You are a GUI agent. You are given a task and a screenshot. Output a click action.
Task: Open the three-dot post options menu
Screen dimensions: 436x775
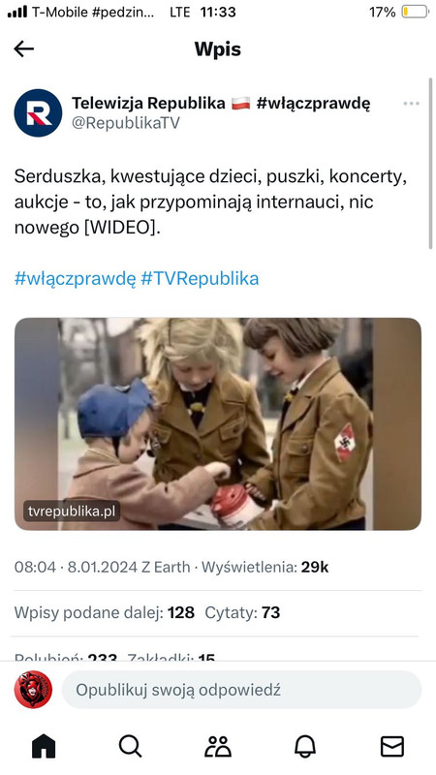tap(411, 104)
